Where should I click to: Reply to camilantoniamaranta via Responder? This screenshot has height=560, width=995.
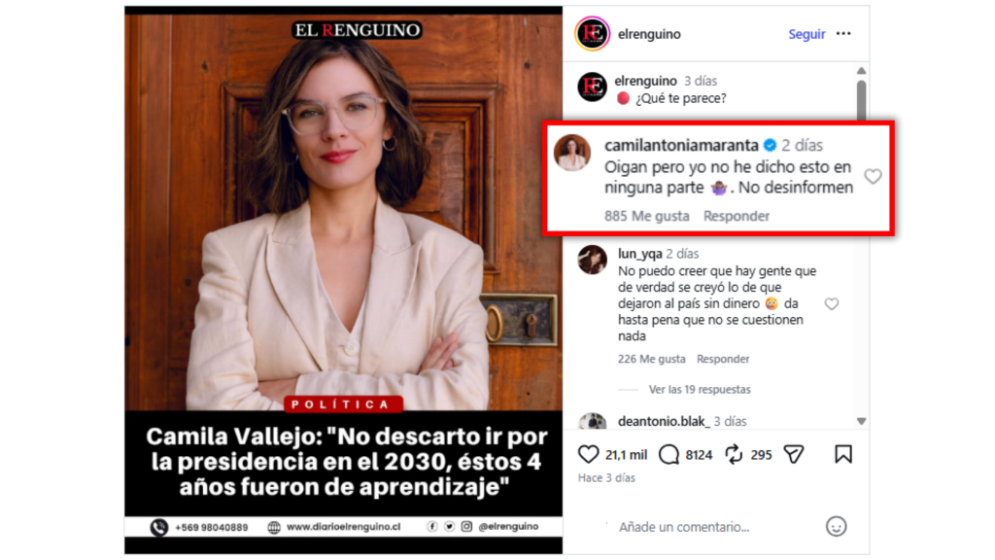pyautogui.click(x=737, y=216)
